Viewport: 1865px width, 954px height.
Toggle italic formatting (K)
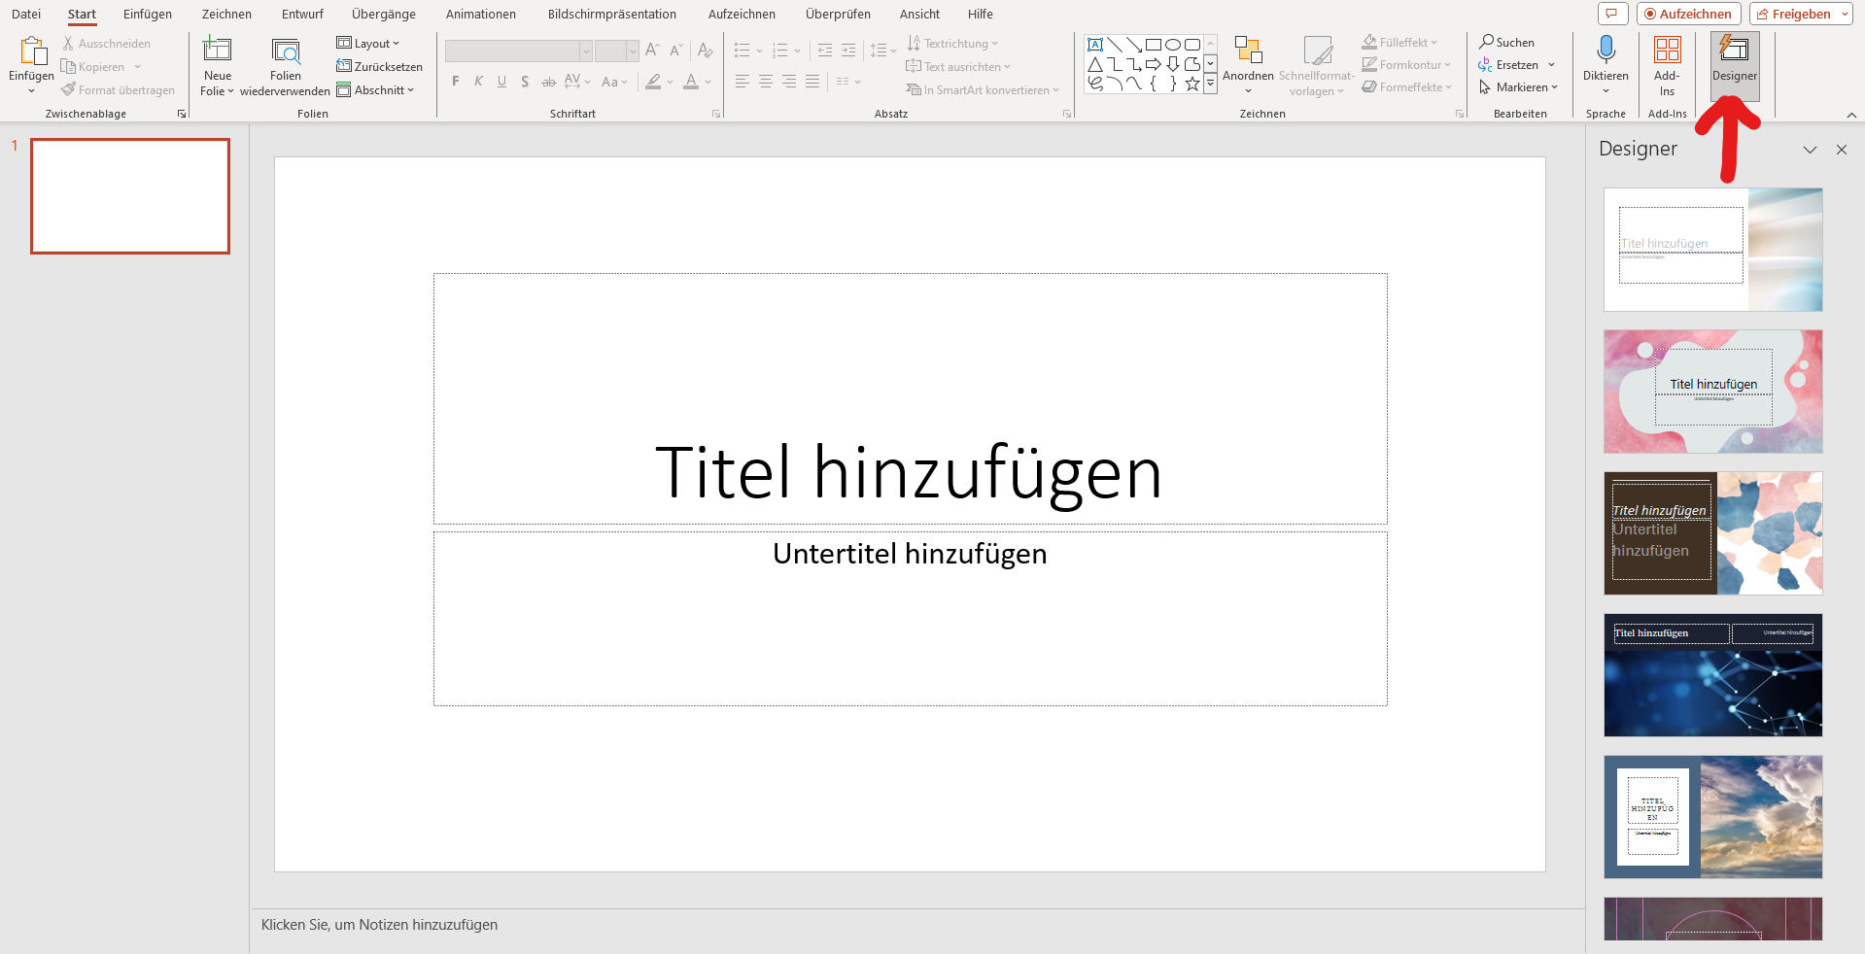[x=478, y=82]
